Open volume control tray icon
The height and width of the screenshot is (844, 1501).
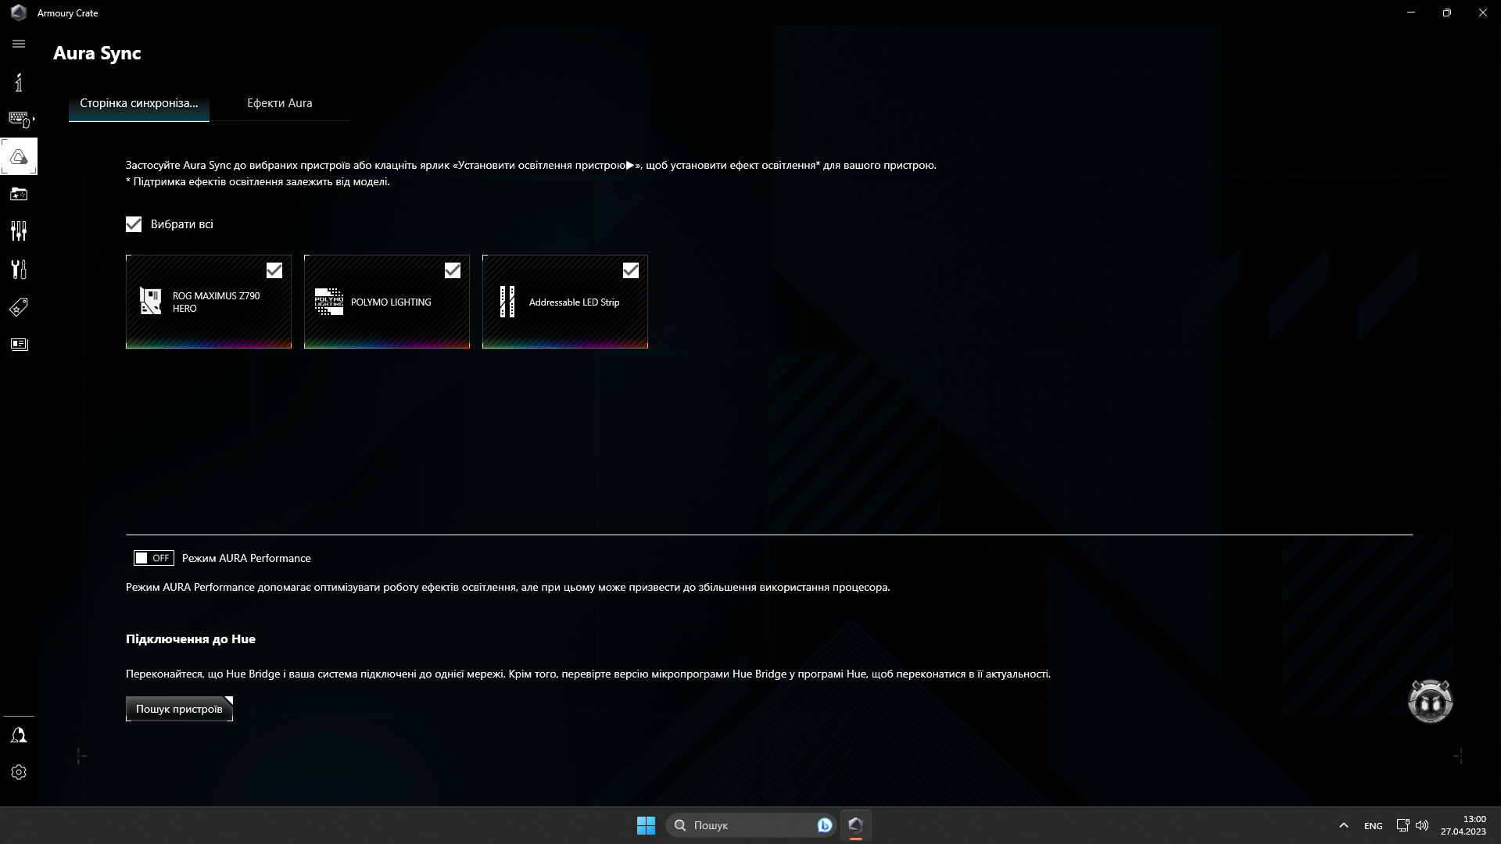pos(1422,825)
